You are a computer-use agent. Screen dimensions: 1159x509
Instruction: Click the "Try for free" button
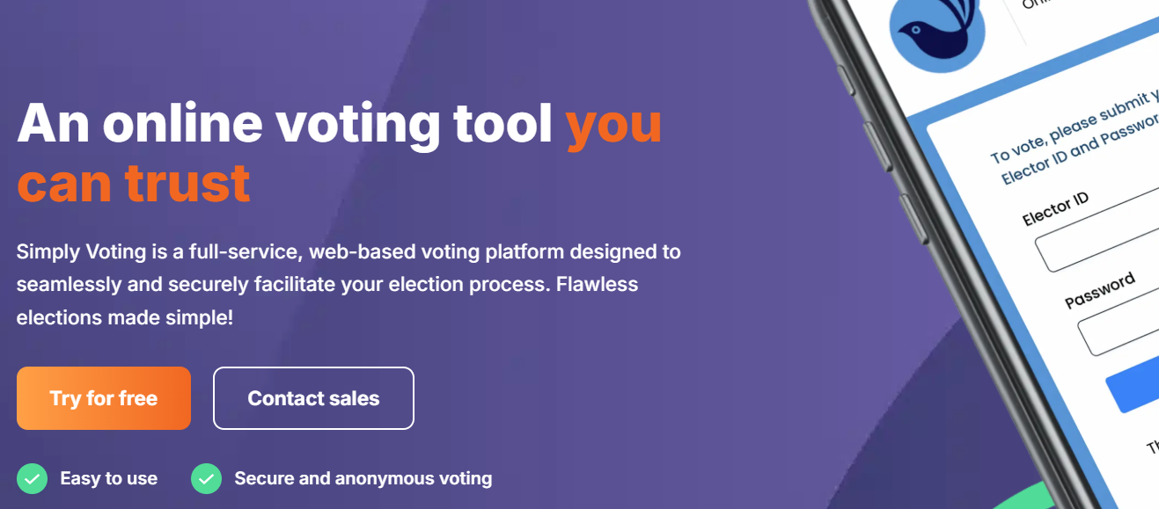tap(103, 397)
